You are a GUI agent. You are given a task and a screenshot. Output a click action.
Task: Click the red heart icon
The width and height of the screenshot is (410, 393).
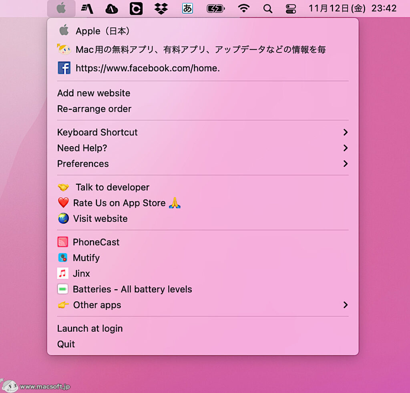click(63, 203)
